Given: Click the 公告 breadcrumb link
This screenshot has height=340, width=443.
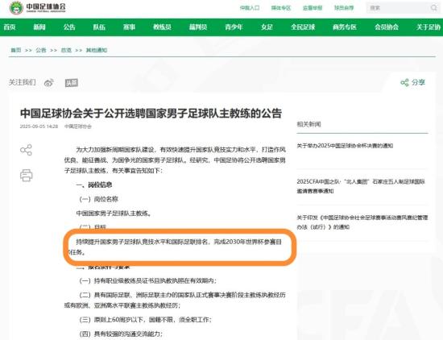Looking at the screenshot, I should [41, 50].
